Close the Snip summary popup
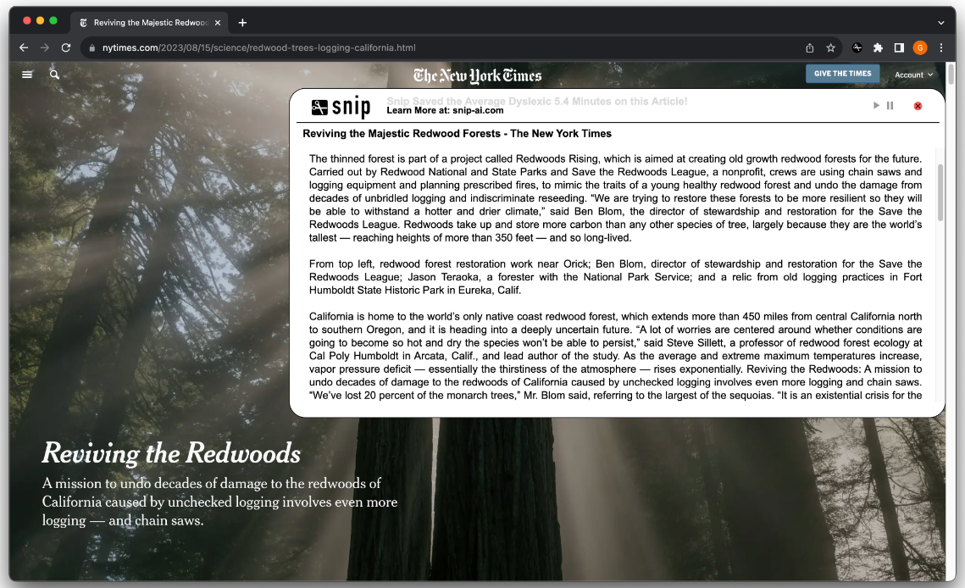The height and width of the screenshot is (588, 965). pos(918,106)
